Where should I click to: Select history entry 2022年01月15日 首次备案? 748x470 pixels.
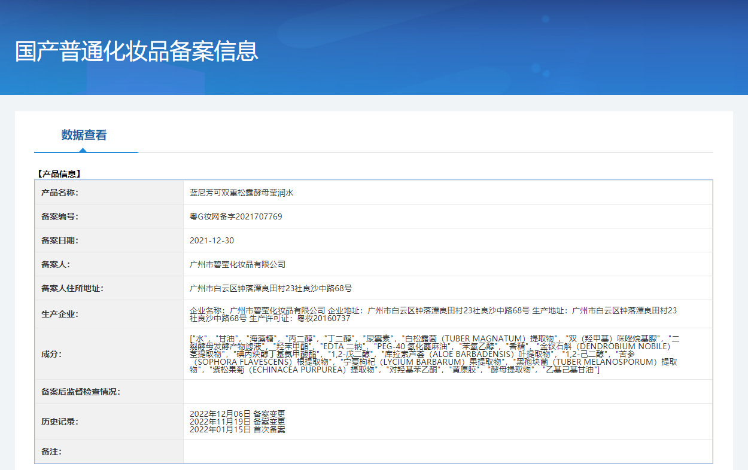(238, 429)
